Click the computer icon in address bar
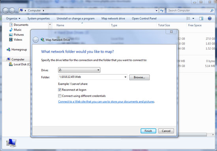Screen dimensions: 217x151 tap(21, 10)
